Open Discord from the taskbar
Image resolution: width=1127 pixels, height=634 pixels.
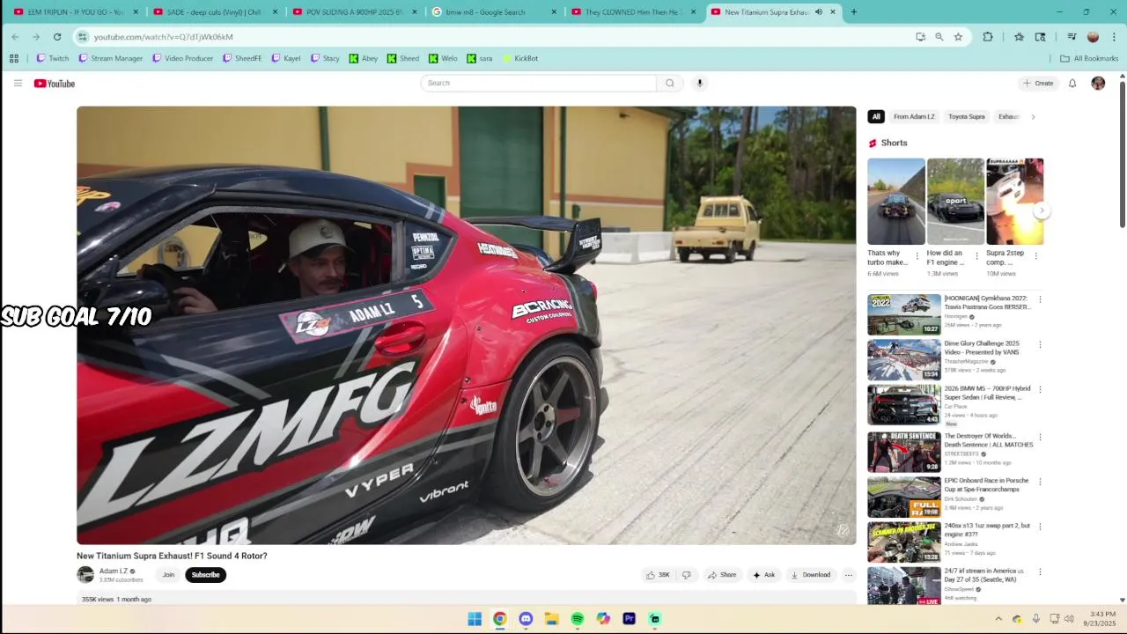point(526,619)
